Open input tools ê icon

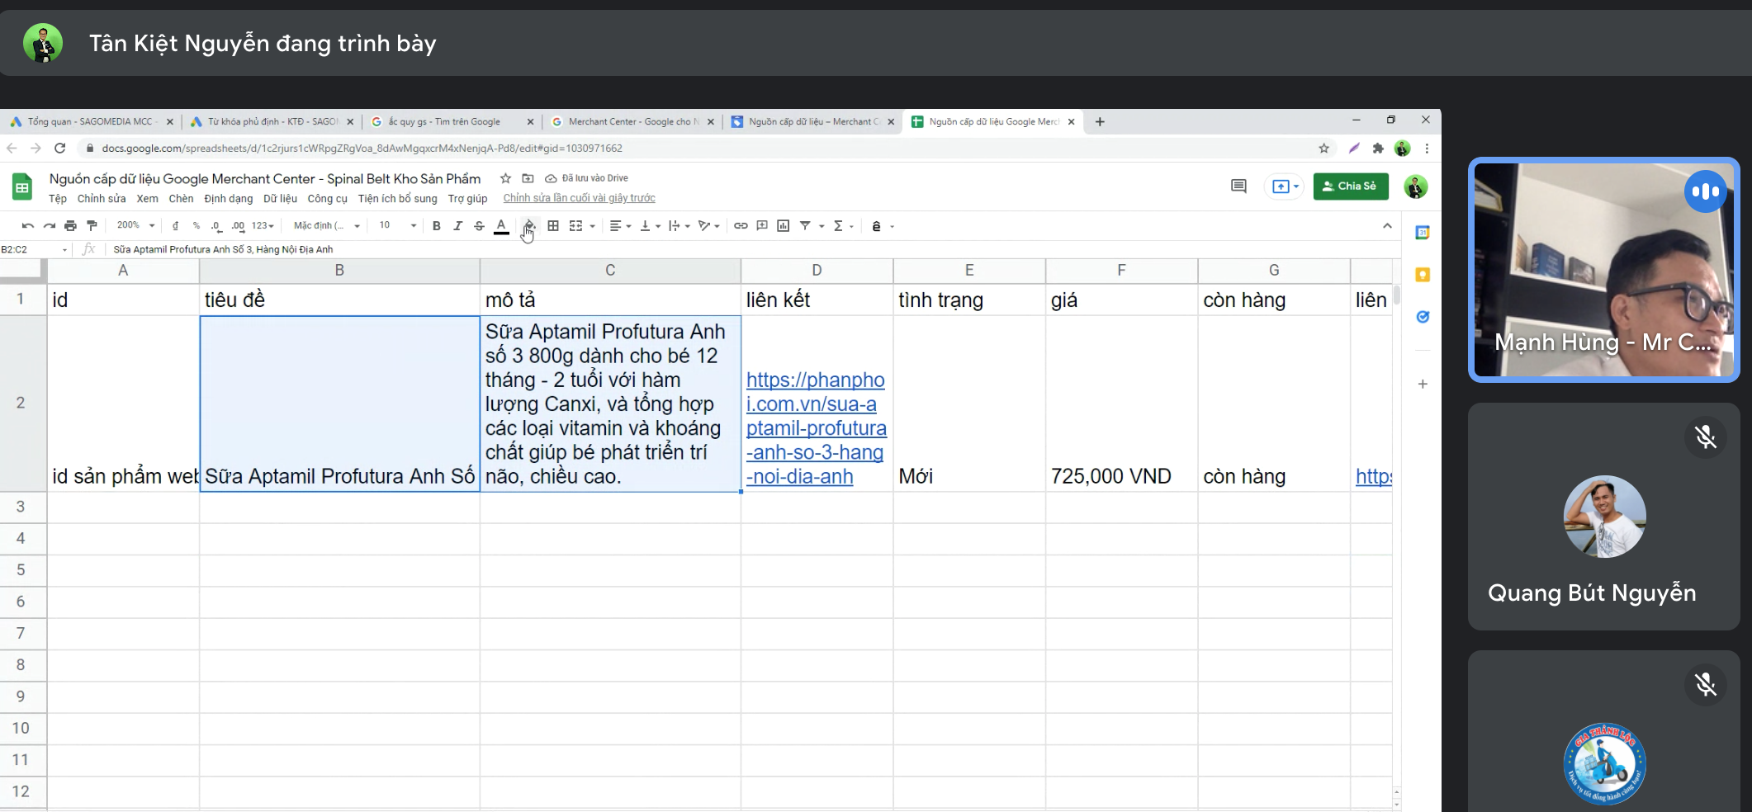(876, 226)
